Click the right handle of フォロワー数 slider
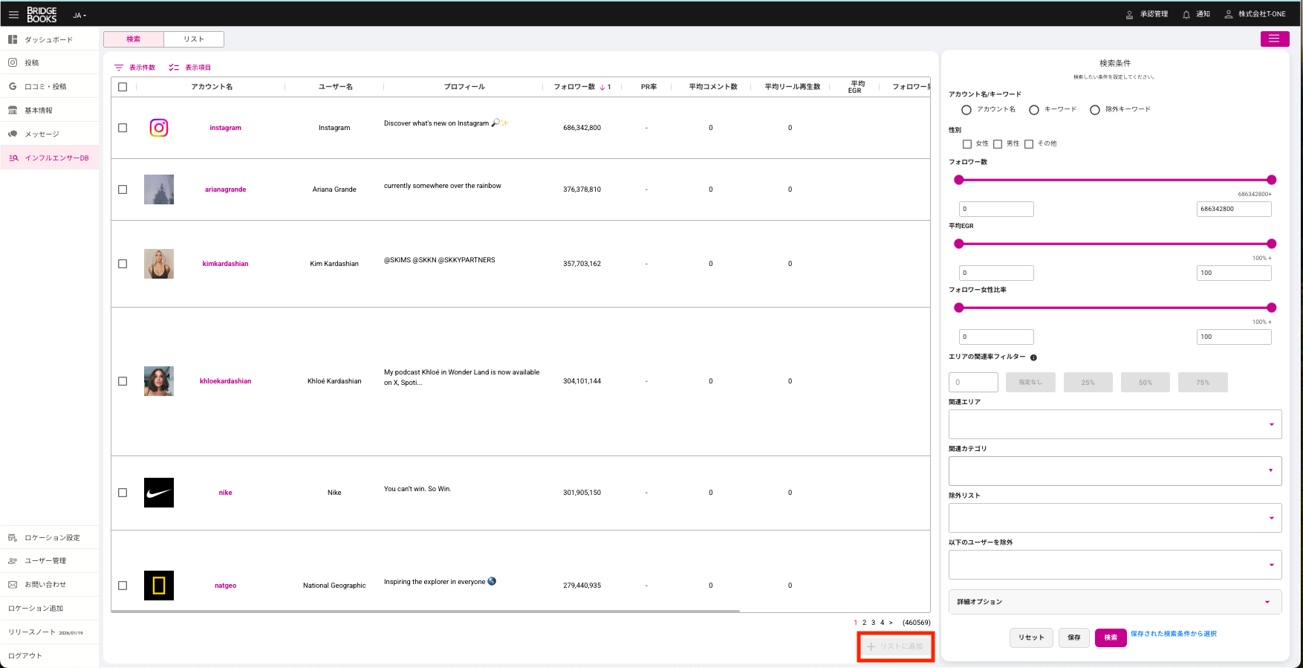 pos(1271,180)
